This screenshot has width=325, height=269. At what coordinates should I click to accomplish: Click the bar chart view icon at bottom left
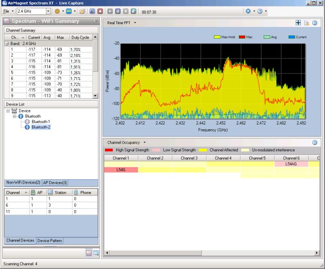coord(88,253)
